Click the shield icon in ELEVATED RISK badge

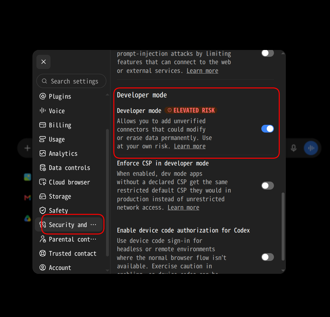click(170, 110)
